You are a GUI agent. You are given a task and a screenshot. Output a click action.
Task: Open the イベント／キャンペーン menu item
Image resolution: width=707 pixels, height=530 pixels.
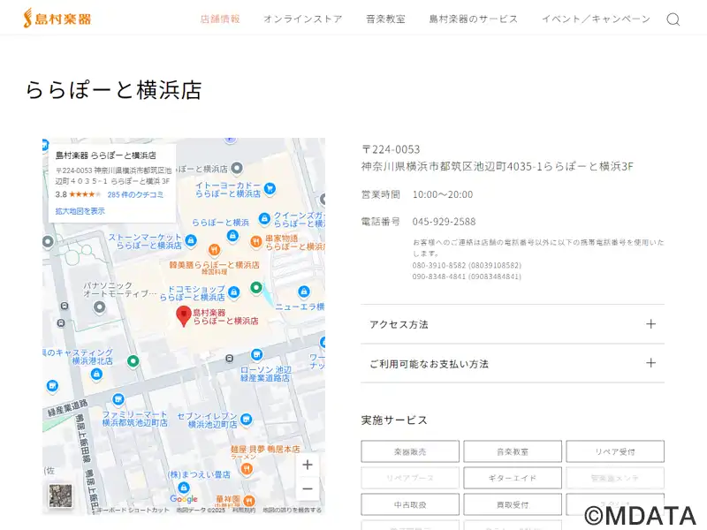596,19
